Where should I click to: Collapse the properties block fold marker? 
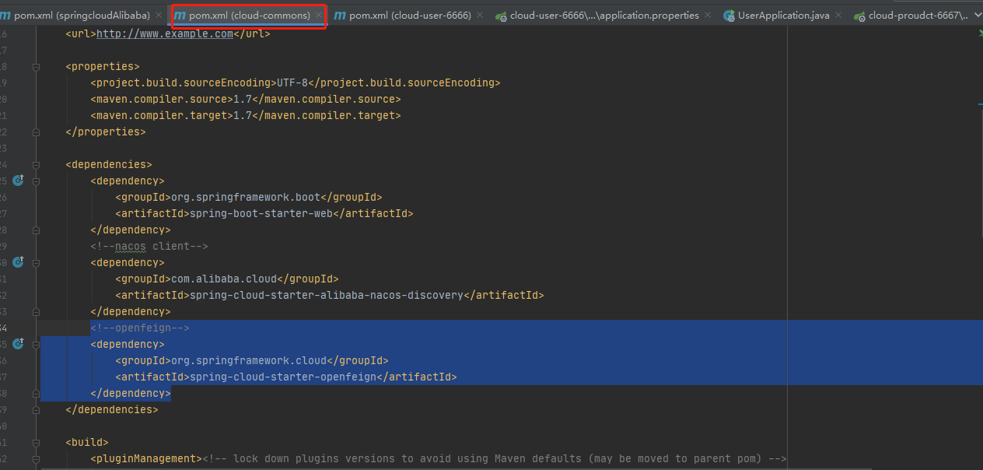(x=37, y=67)
